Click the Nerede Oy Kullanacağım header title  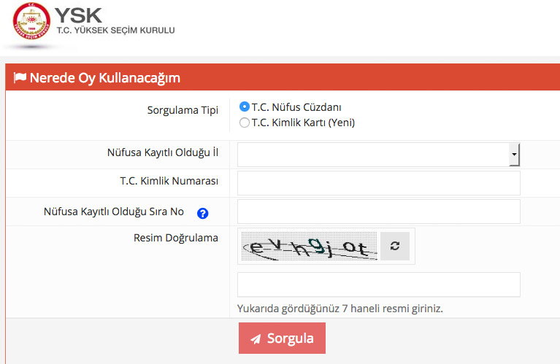(x=104, y=78)
